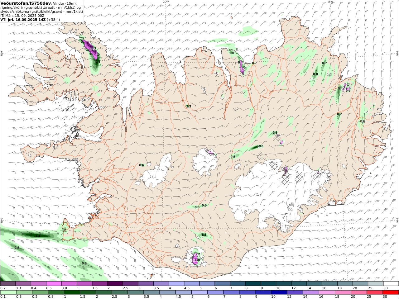Click the 20W longitude label

pyautogui.click(x=166, y=2)
